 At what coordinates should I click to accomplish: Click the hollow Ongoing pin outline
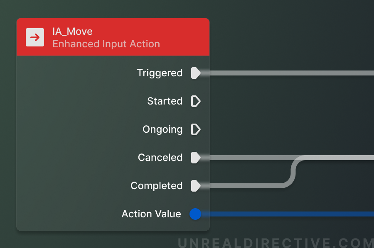196,129
